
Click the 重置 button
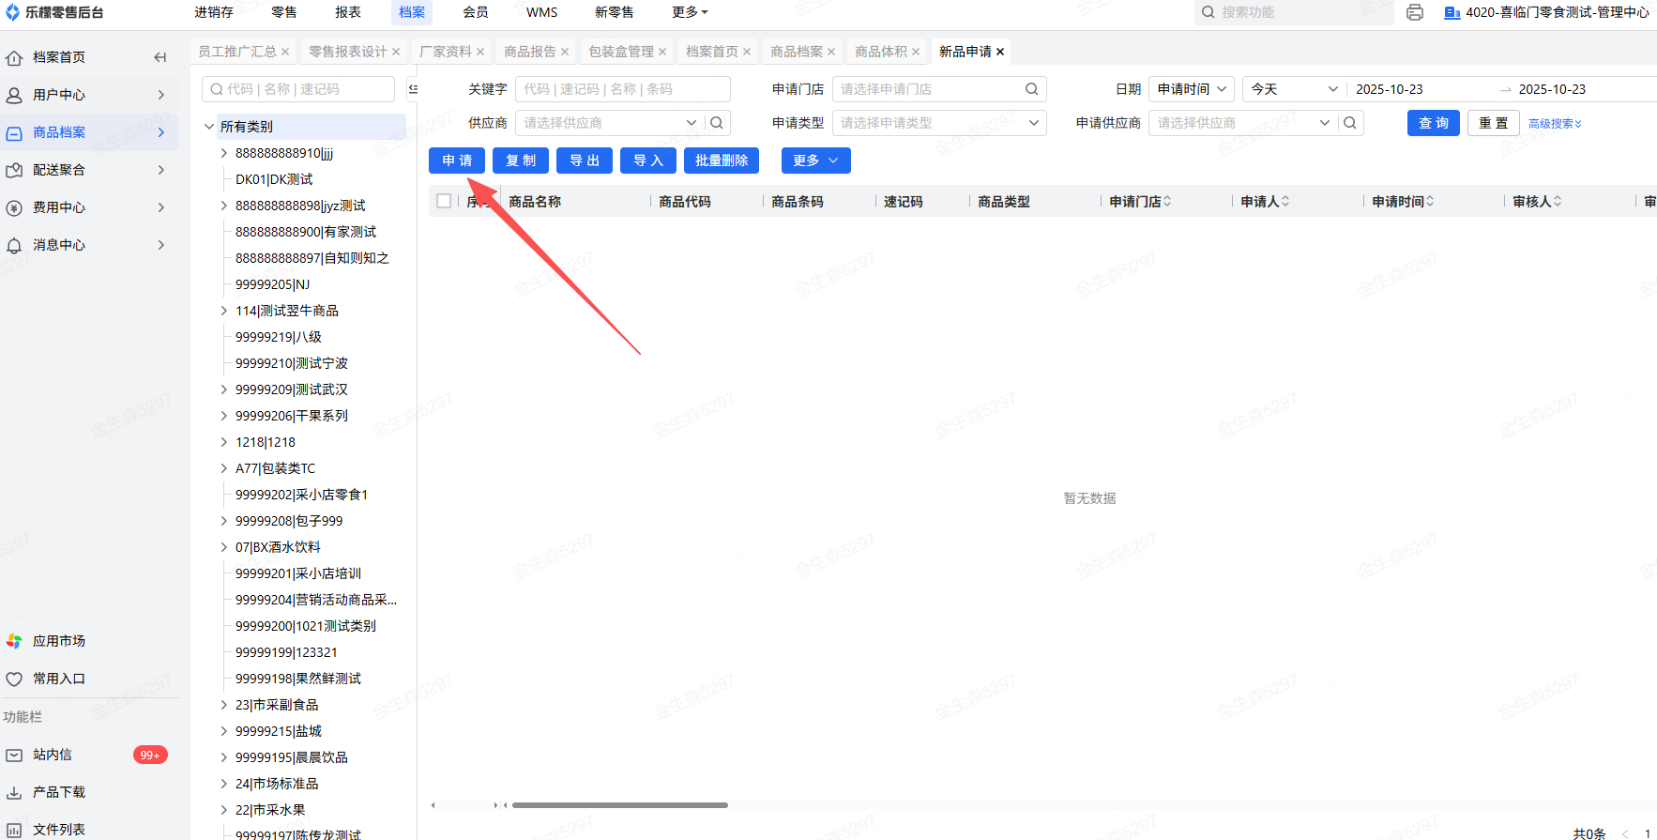(1494, 123)
